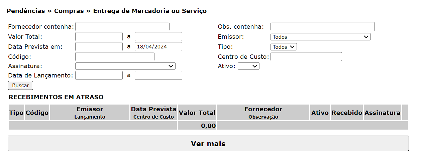This screenshot has width=432, height=165.
Task: Click the Obs. contenha text field
Action: [322, 27]
